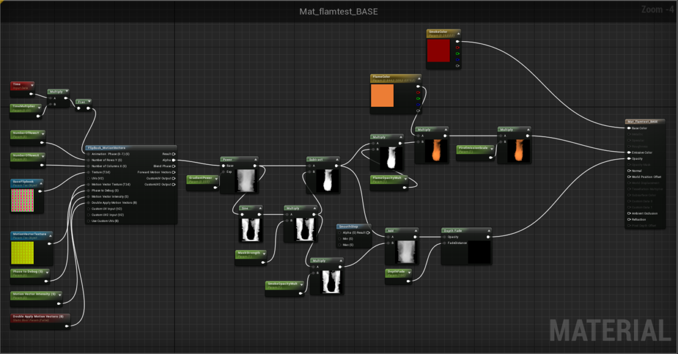Collapse the Depth Fade node preview arrow
678x354 pixels.
pyautogui.click(x=489, y=230)
